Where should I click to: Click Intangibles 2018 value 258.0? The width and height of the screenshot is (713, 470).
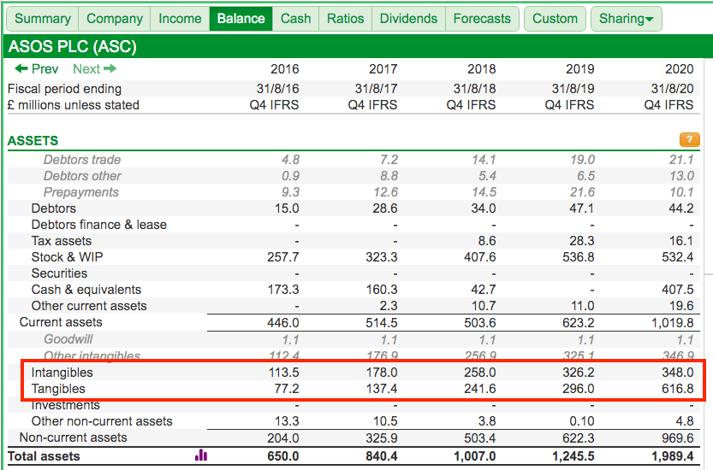[479, 373]
